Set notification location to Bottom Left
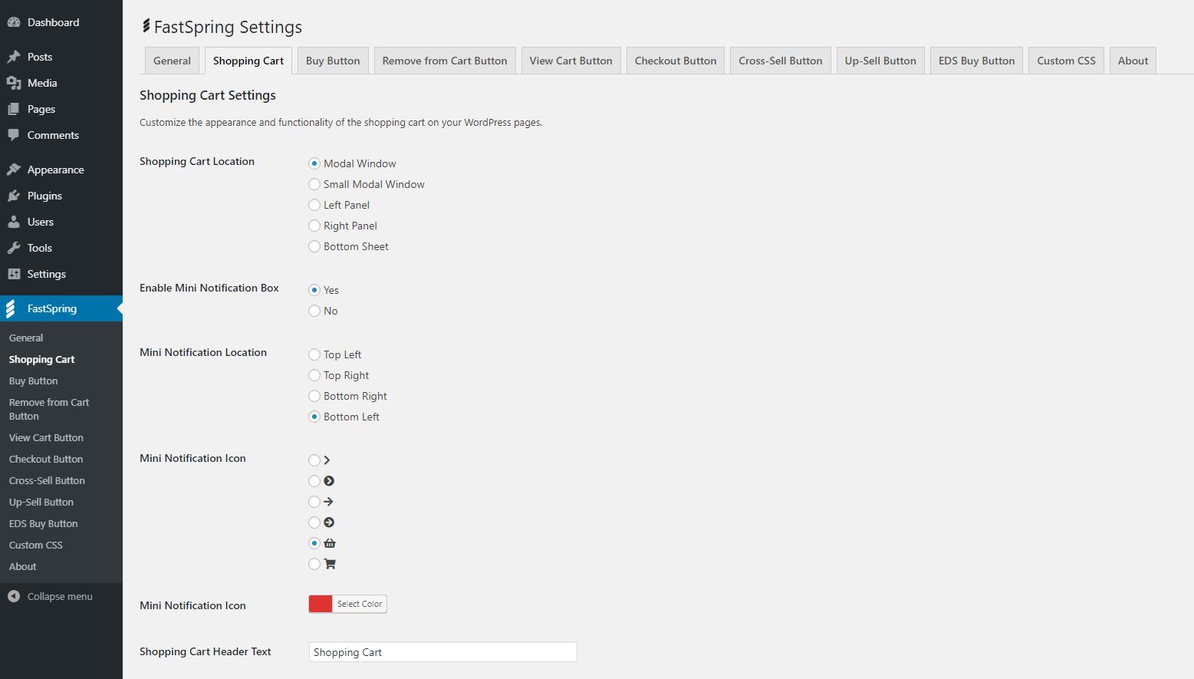 [x=314, y=417]
